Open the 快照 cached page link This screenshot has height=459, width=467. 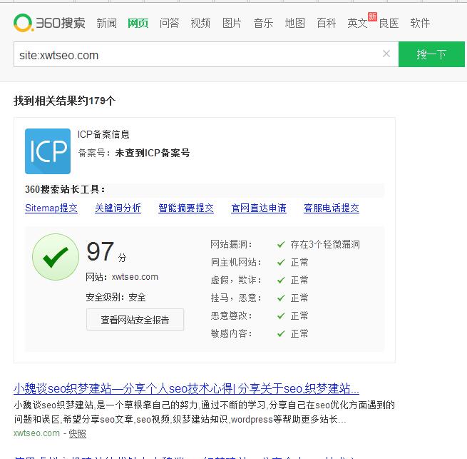coord(78,433)
